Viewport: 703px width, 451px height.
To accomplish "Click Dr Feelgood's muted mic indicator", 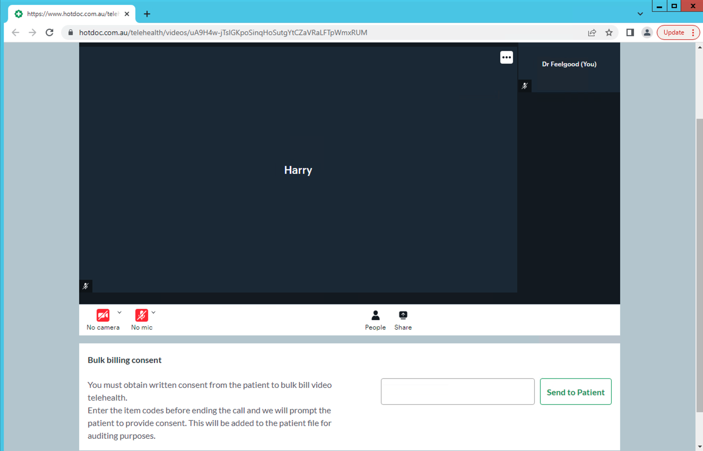I will point(524,85).
